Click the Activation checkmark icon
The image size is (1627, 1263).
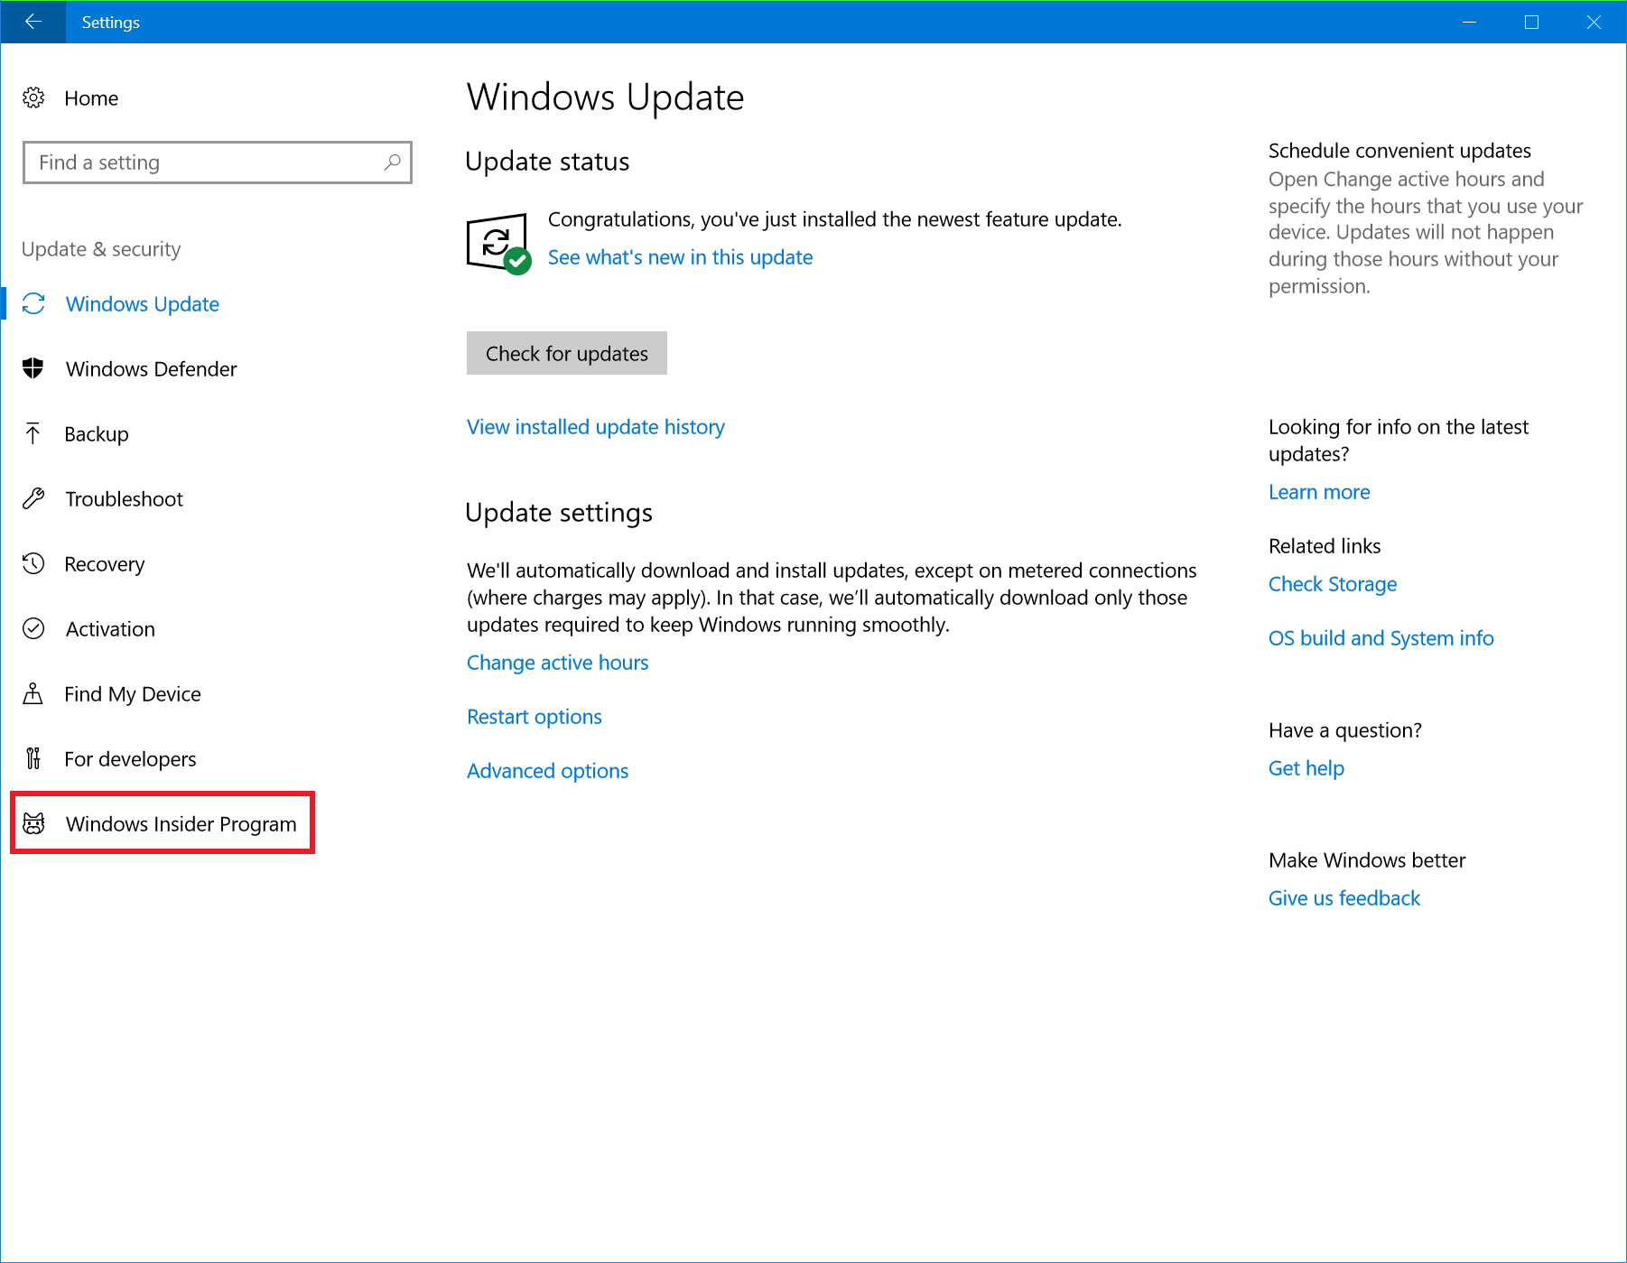(33, 628)
